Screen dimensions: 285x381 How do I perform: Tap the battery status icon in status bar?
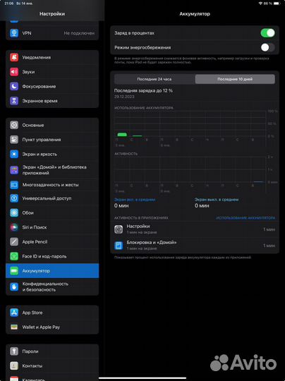point(277,4)
